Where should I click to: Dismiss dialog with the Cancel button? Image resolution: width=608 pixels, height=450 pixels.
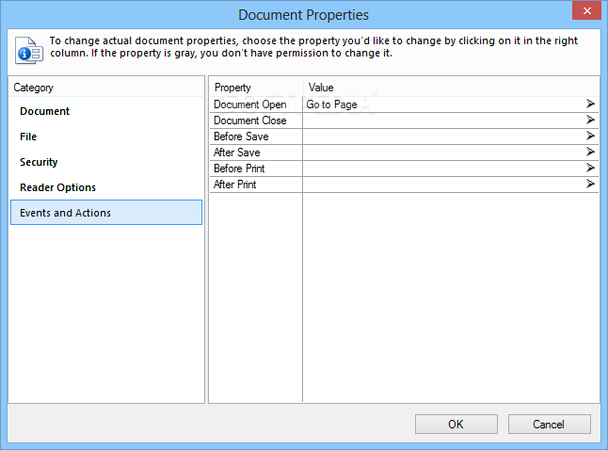point(549,424)
